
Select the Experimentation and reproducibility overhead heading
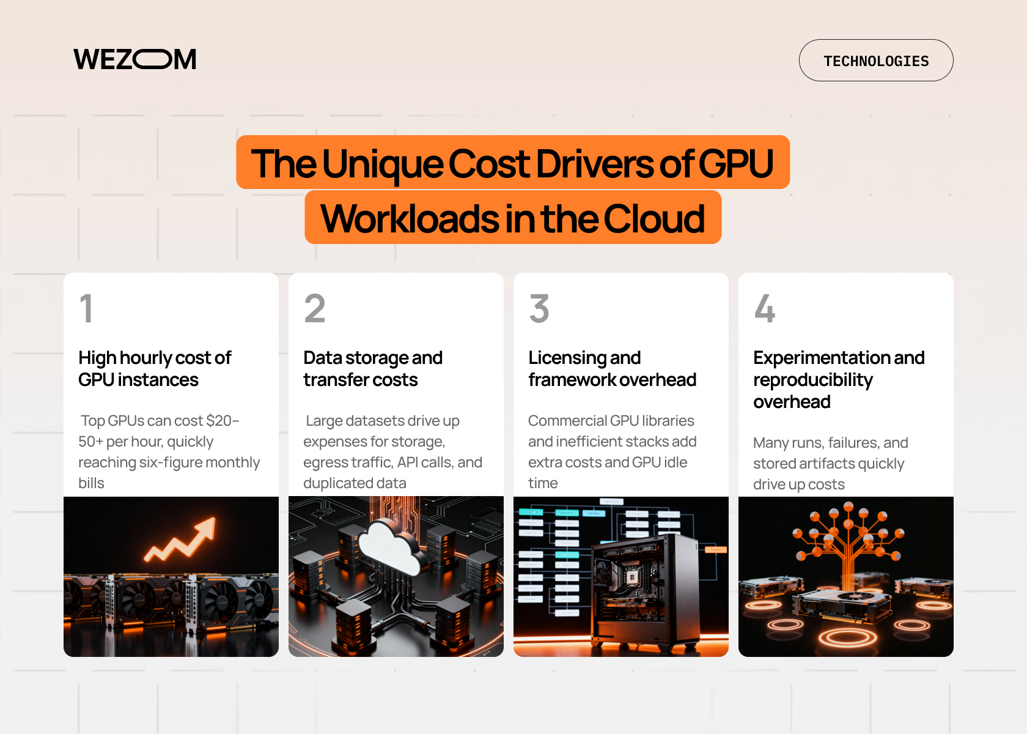[x=839, y=379]
